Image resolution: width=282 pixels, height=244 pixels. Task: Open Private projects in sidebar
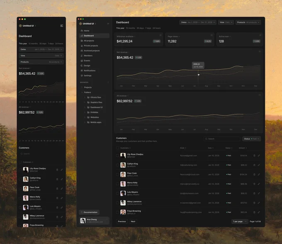(x=94, y=46)
